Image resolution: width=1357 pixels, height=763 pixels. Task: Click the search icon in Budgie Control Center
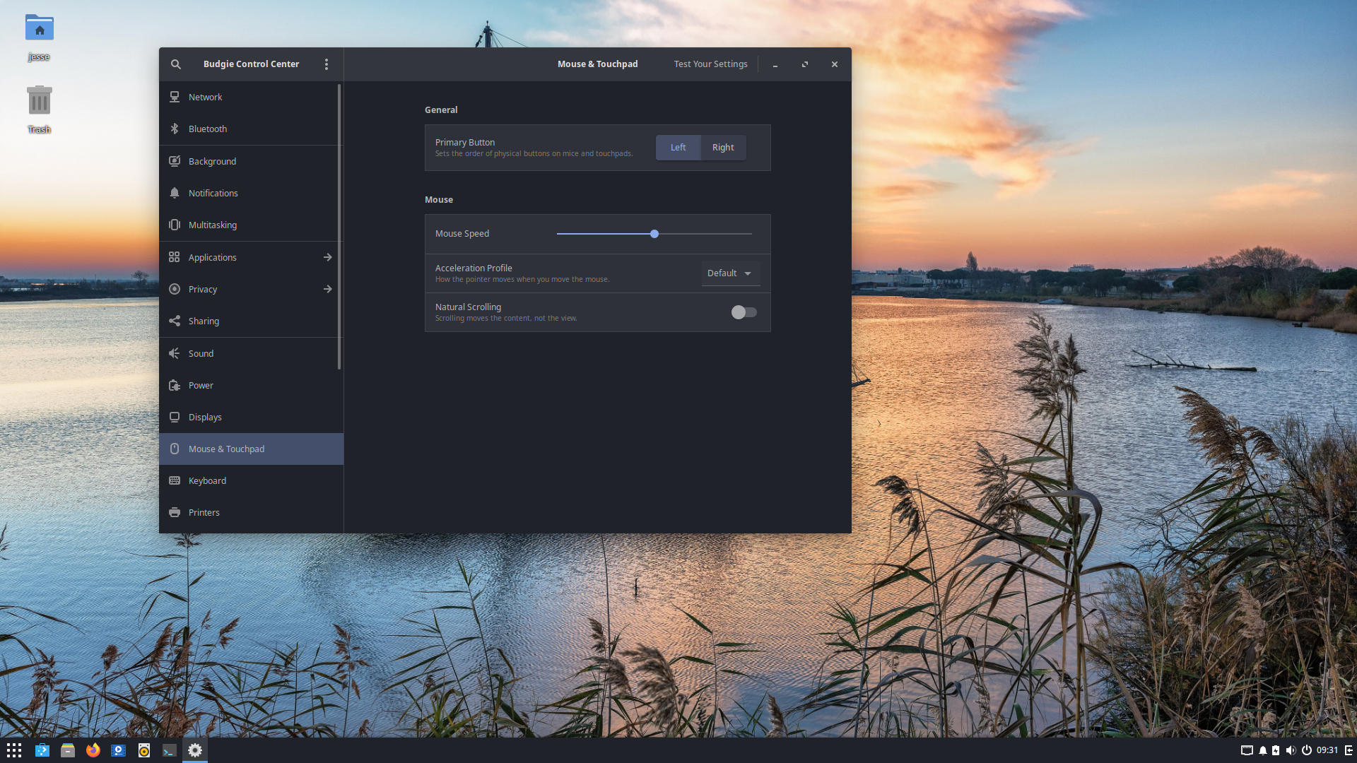pyautogui.click(x=175, y=64)
